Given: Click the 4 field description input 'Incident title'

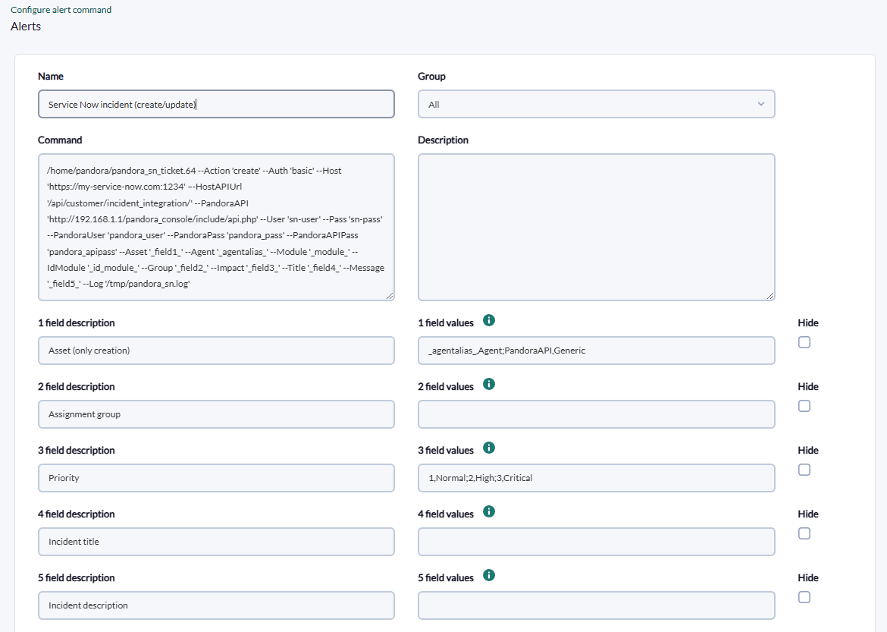Looking at the screenshot, I should pyautogui.click(x=216, y=542).
